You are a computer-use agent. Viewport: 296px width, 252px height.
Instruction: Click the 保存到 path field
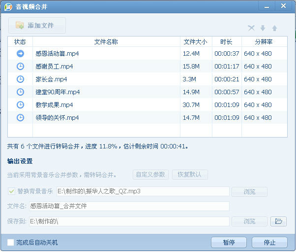(129, 221)
